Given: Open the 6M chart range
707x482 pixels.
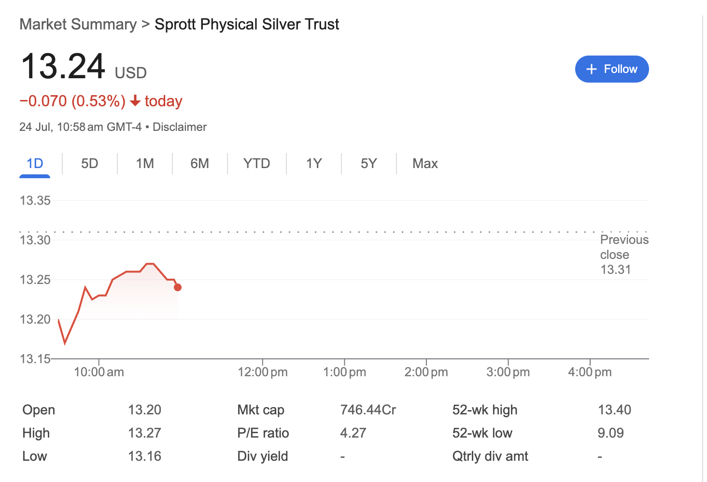Looking at the screenshot, I should [x=200, y=164].
